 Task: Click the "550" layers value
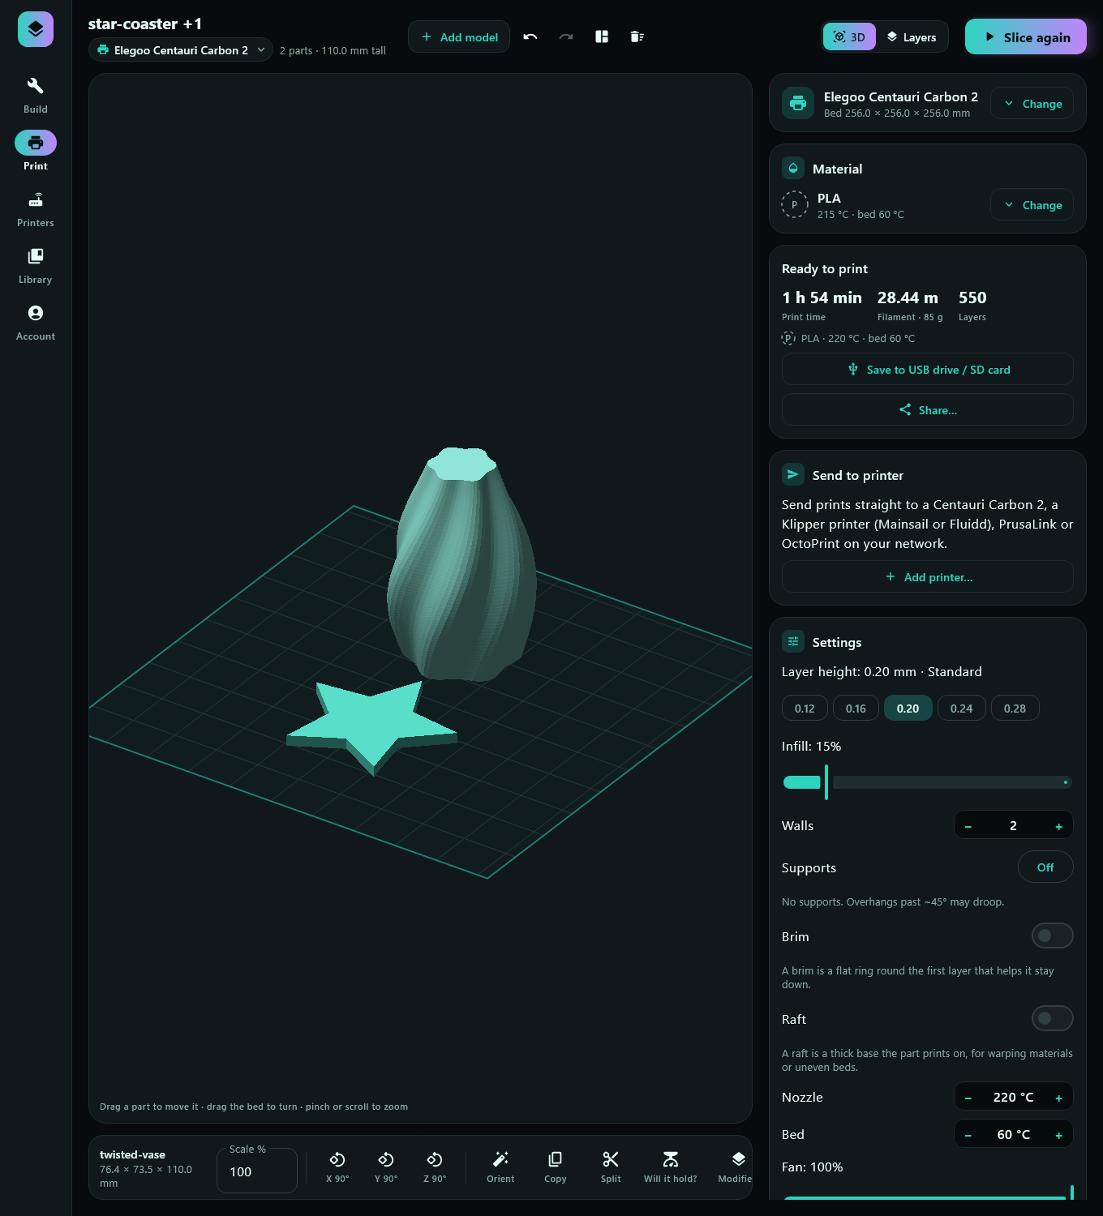[x=972, y=298]
